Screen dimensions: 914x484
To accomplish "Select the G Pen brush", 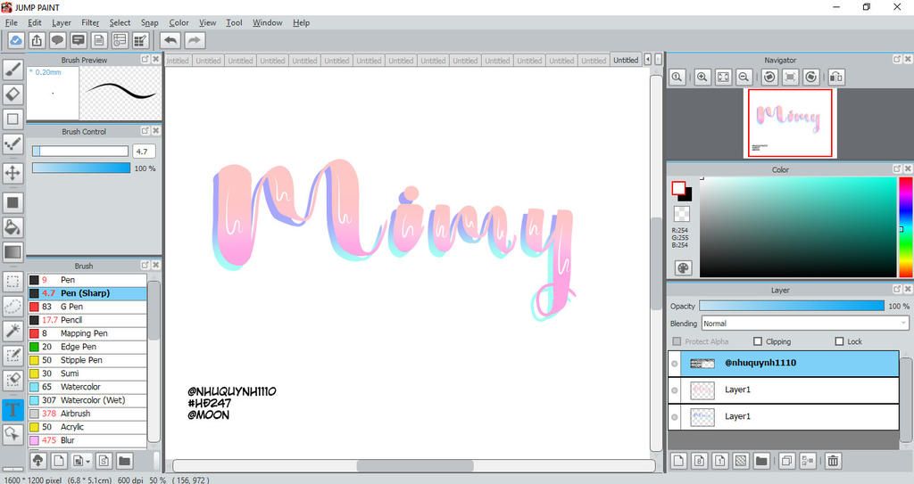I will pos(87,307).
